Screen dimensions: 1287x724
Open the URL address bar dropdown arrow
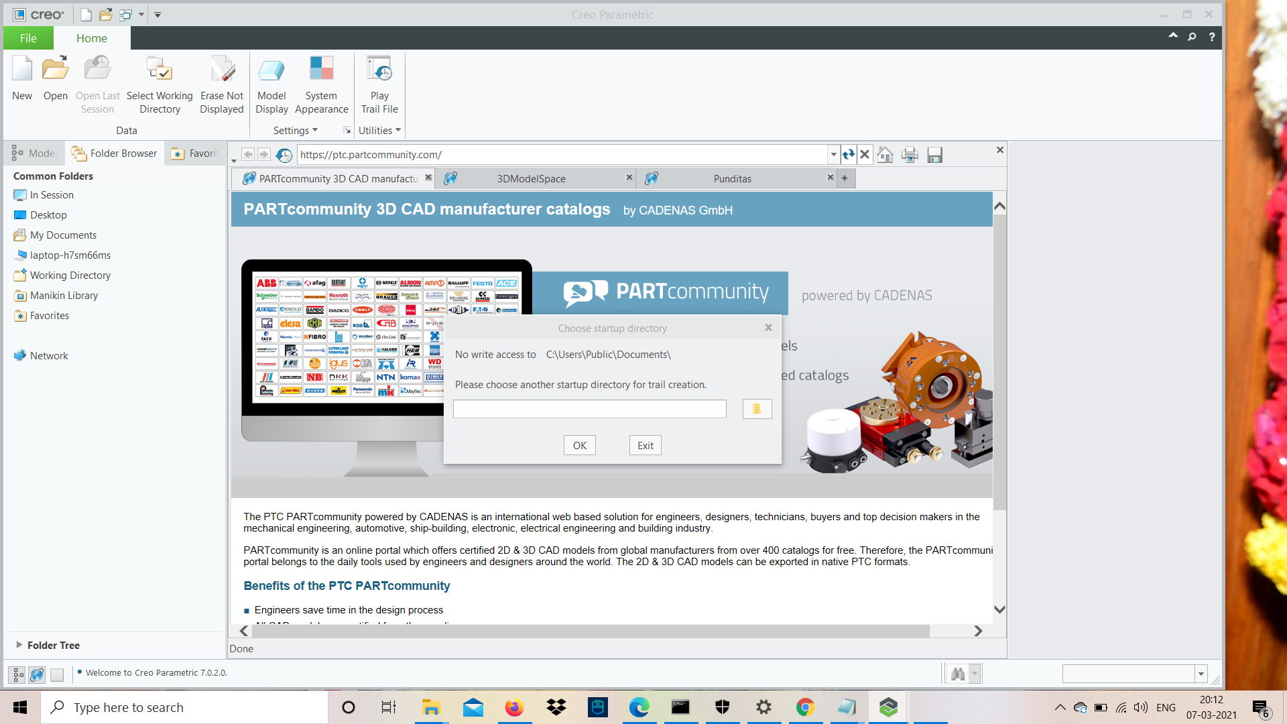click(833, 154)
